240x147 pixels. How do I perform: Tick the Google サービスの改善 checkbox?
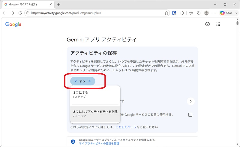[x=190, y=115]
